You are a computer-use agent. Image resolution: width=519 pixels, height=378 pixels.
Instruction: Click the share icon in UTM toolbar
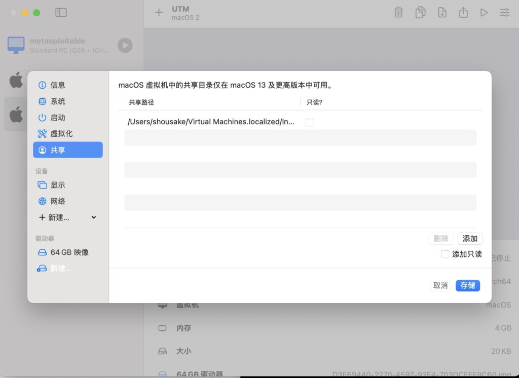coord(463,13)
